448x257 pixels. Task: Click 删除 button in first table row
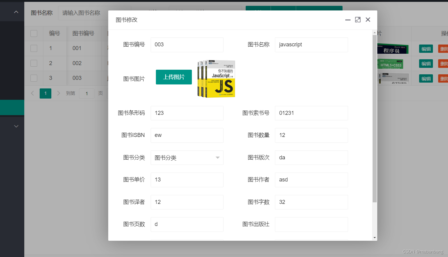tap(443, 49)
